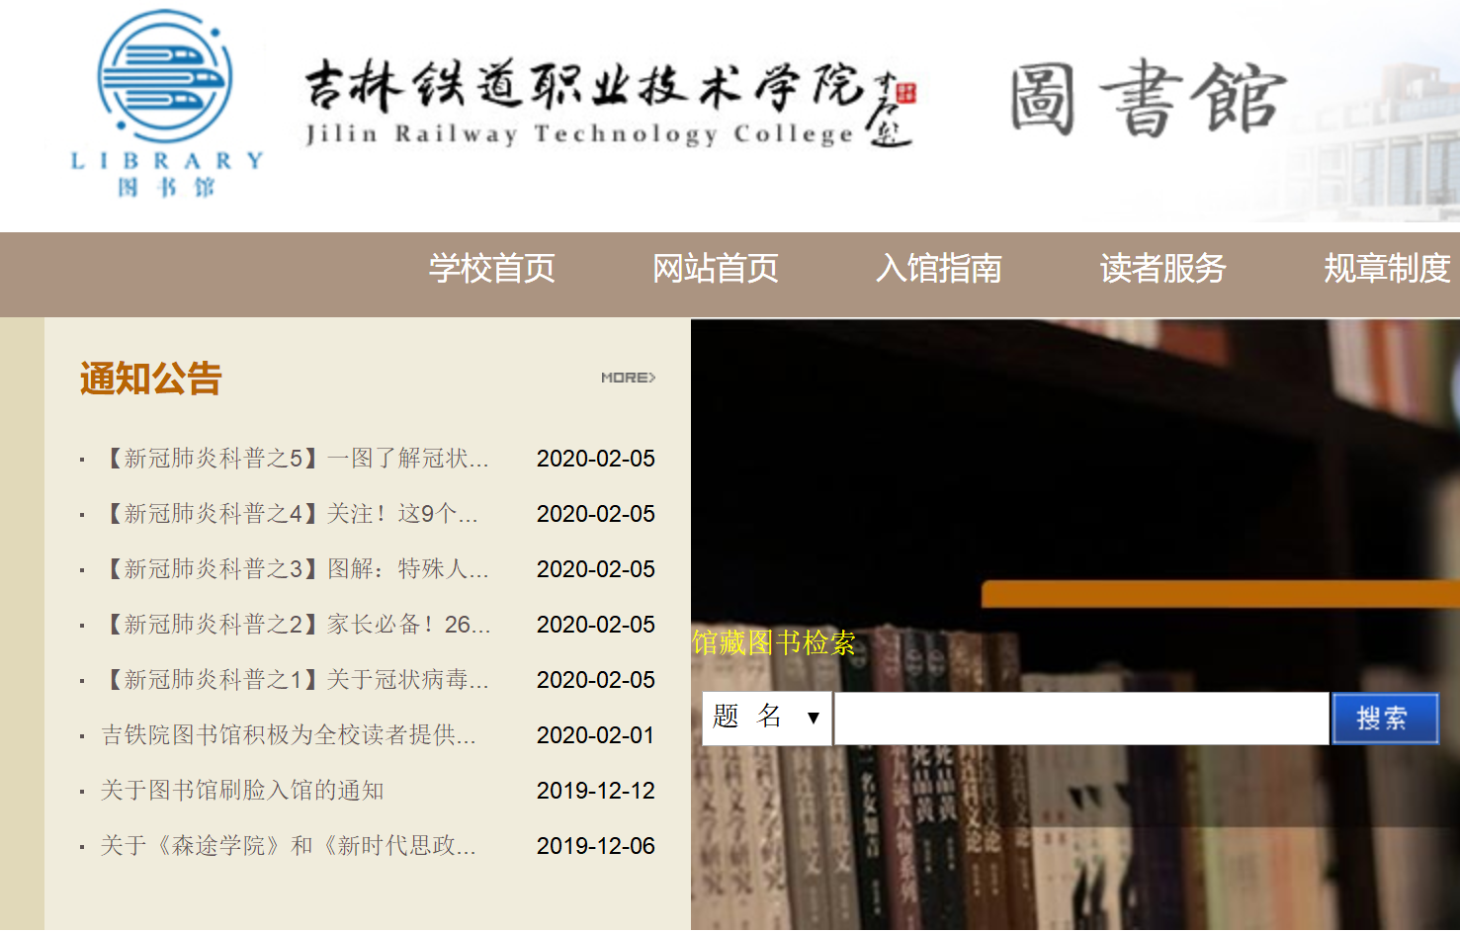Read the 新冠肺炎科普之3 图解 notice
The image size is (1460, 933).
click(x=295, y=569)
